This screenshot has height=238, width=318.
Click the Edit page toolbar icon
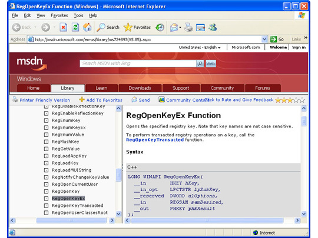pyautogui.click(x=200, y=27)
